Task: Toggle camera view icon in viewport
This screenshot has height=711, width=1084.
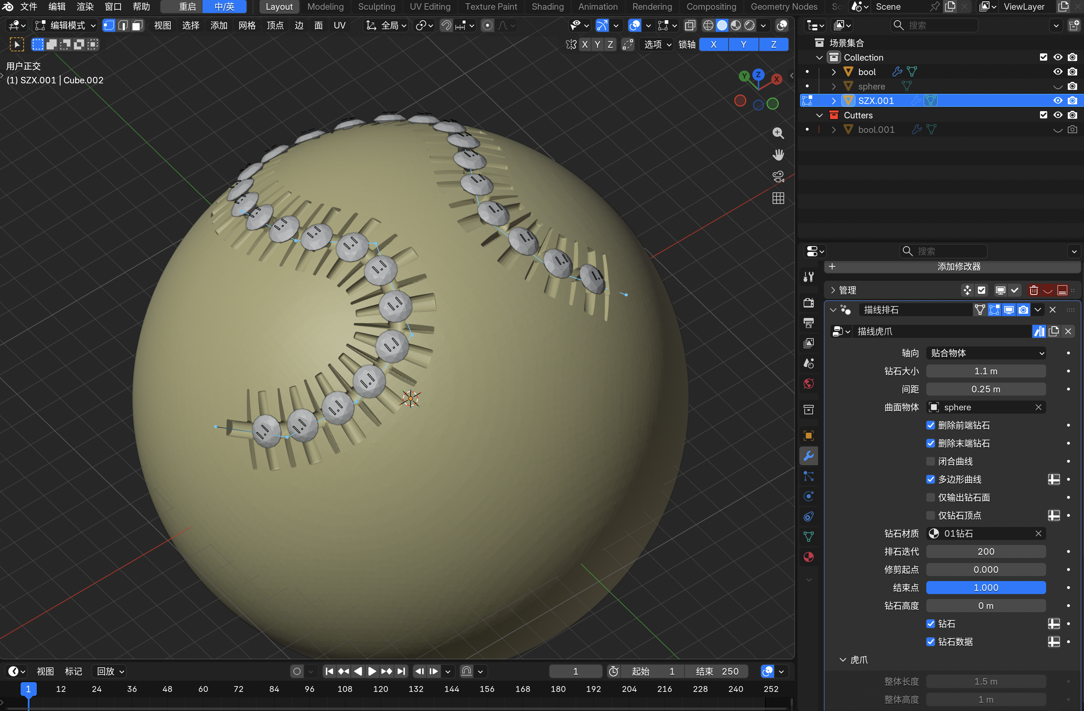Action: pos(778,177)
